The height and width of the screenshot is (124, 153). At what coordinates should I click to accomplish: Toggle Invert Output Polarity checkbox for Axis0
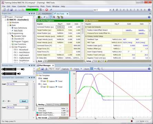pos(129,52)
